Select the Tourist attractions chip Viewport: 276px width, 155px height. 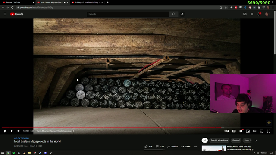click(x=219, y=140)
